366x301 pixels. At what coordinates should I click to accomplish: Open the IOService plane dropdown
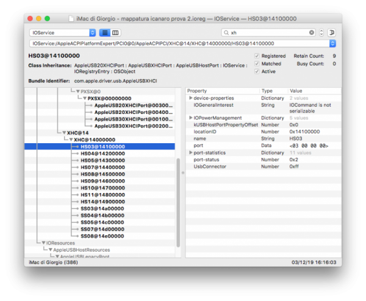click(x=63, y=33)
